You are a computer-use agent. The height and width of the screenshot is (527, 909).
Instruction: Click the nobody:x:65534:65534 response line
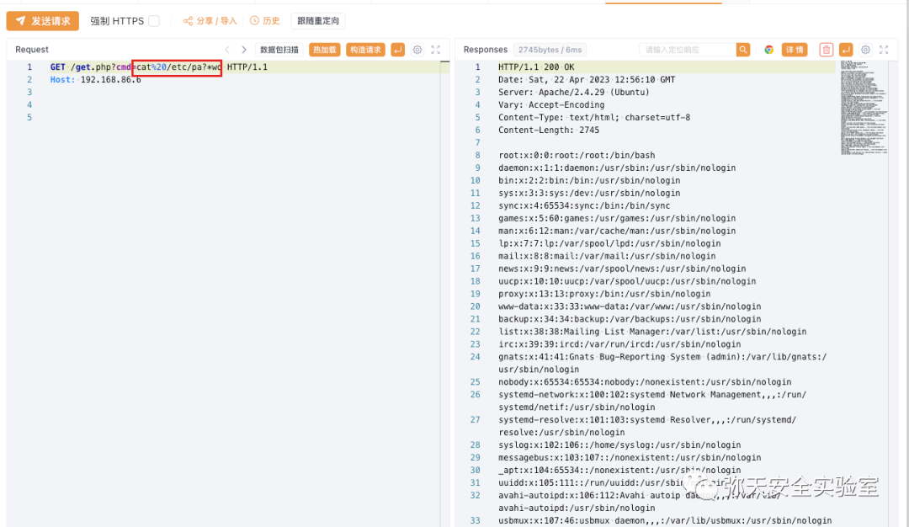pyautogui.click(x=645, y=382)
